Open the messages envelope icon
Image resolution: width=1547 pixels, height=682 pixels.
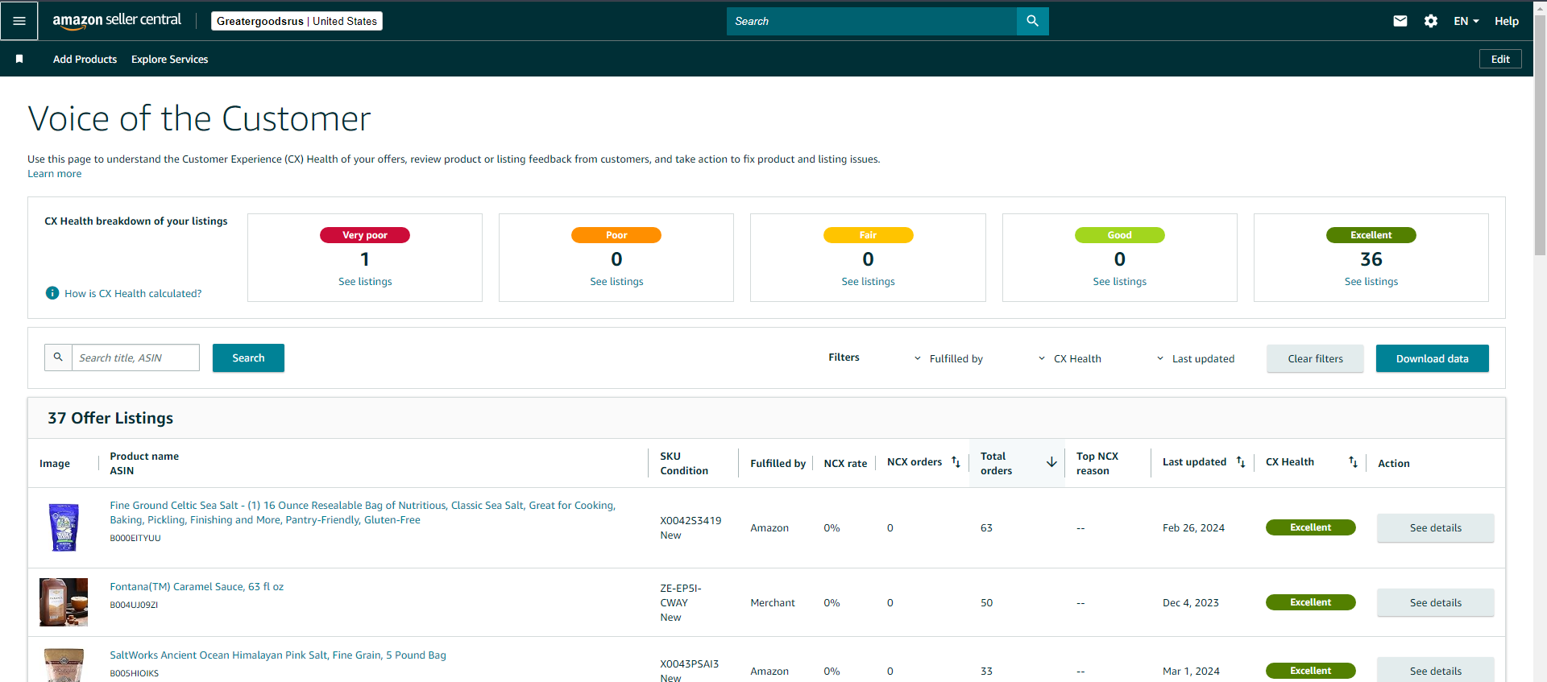(1400, 21)
